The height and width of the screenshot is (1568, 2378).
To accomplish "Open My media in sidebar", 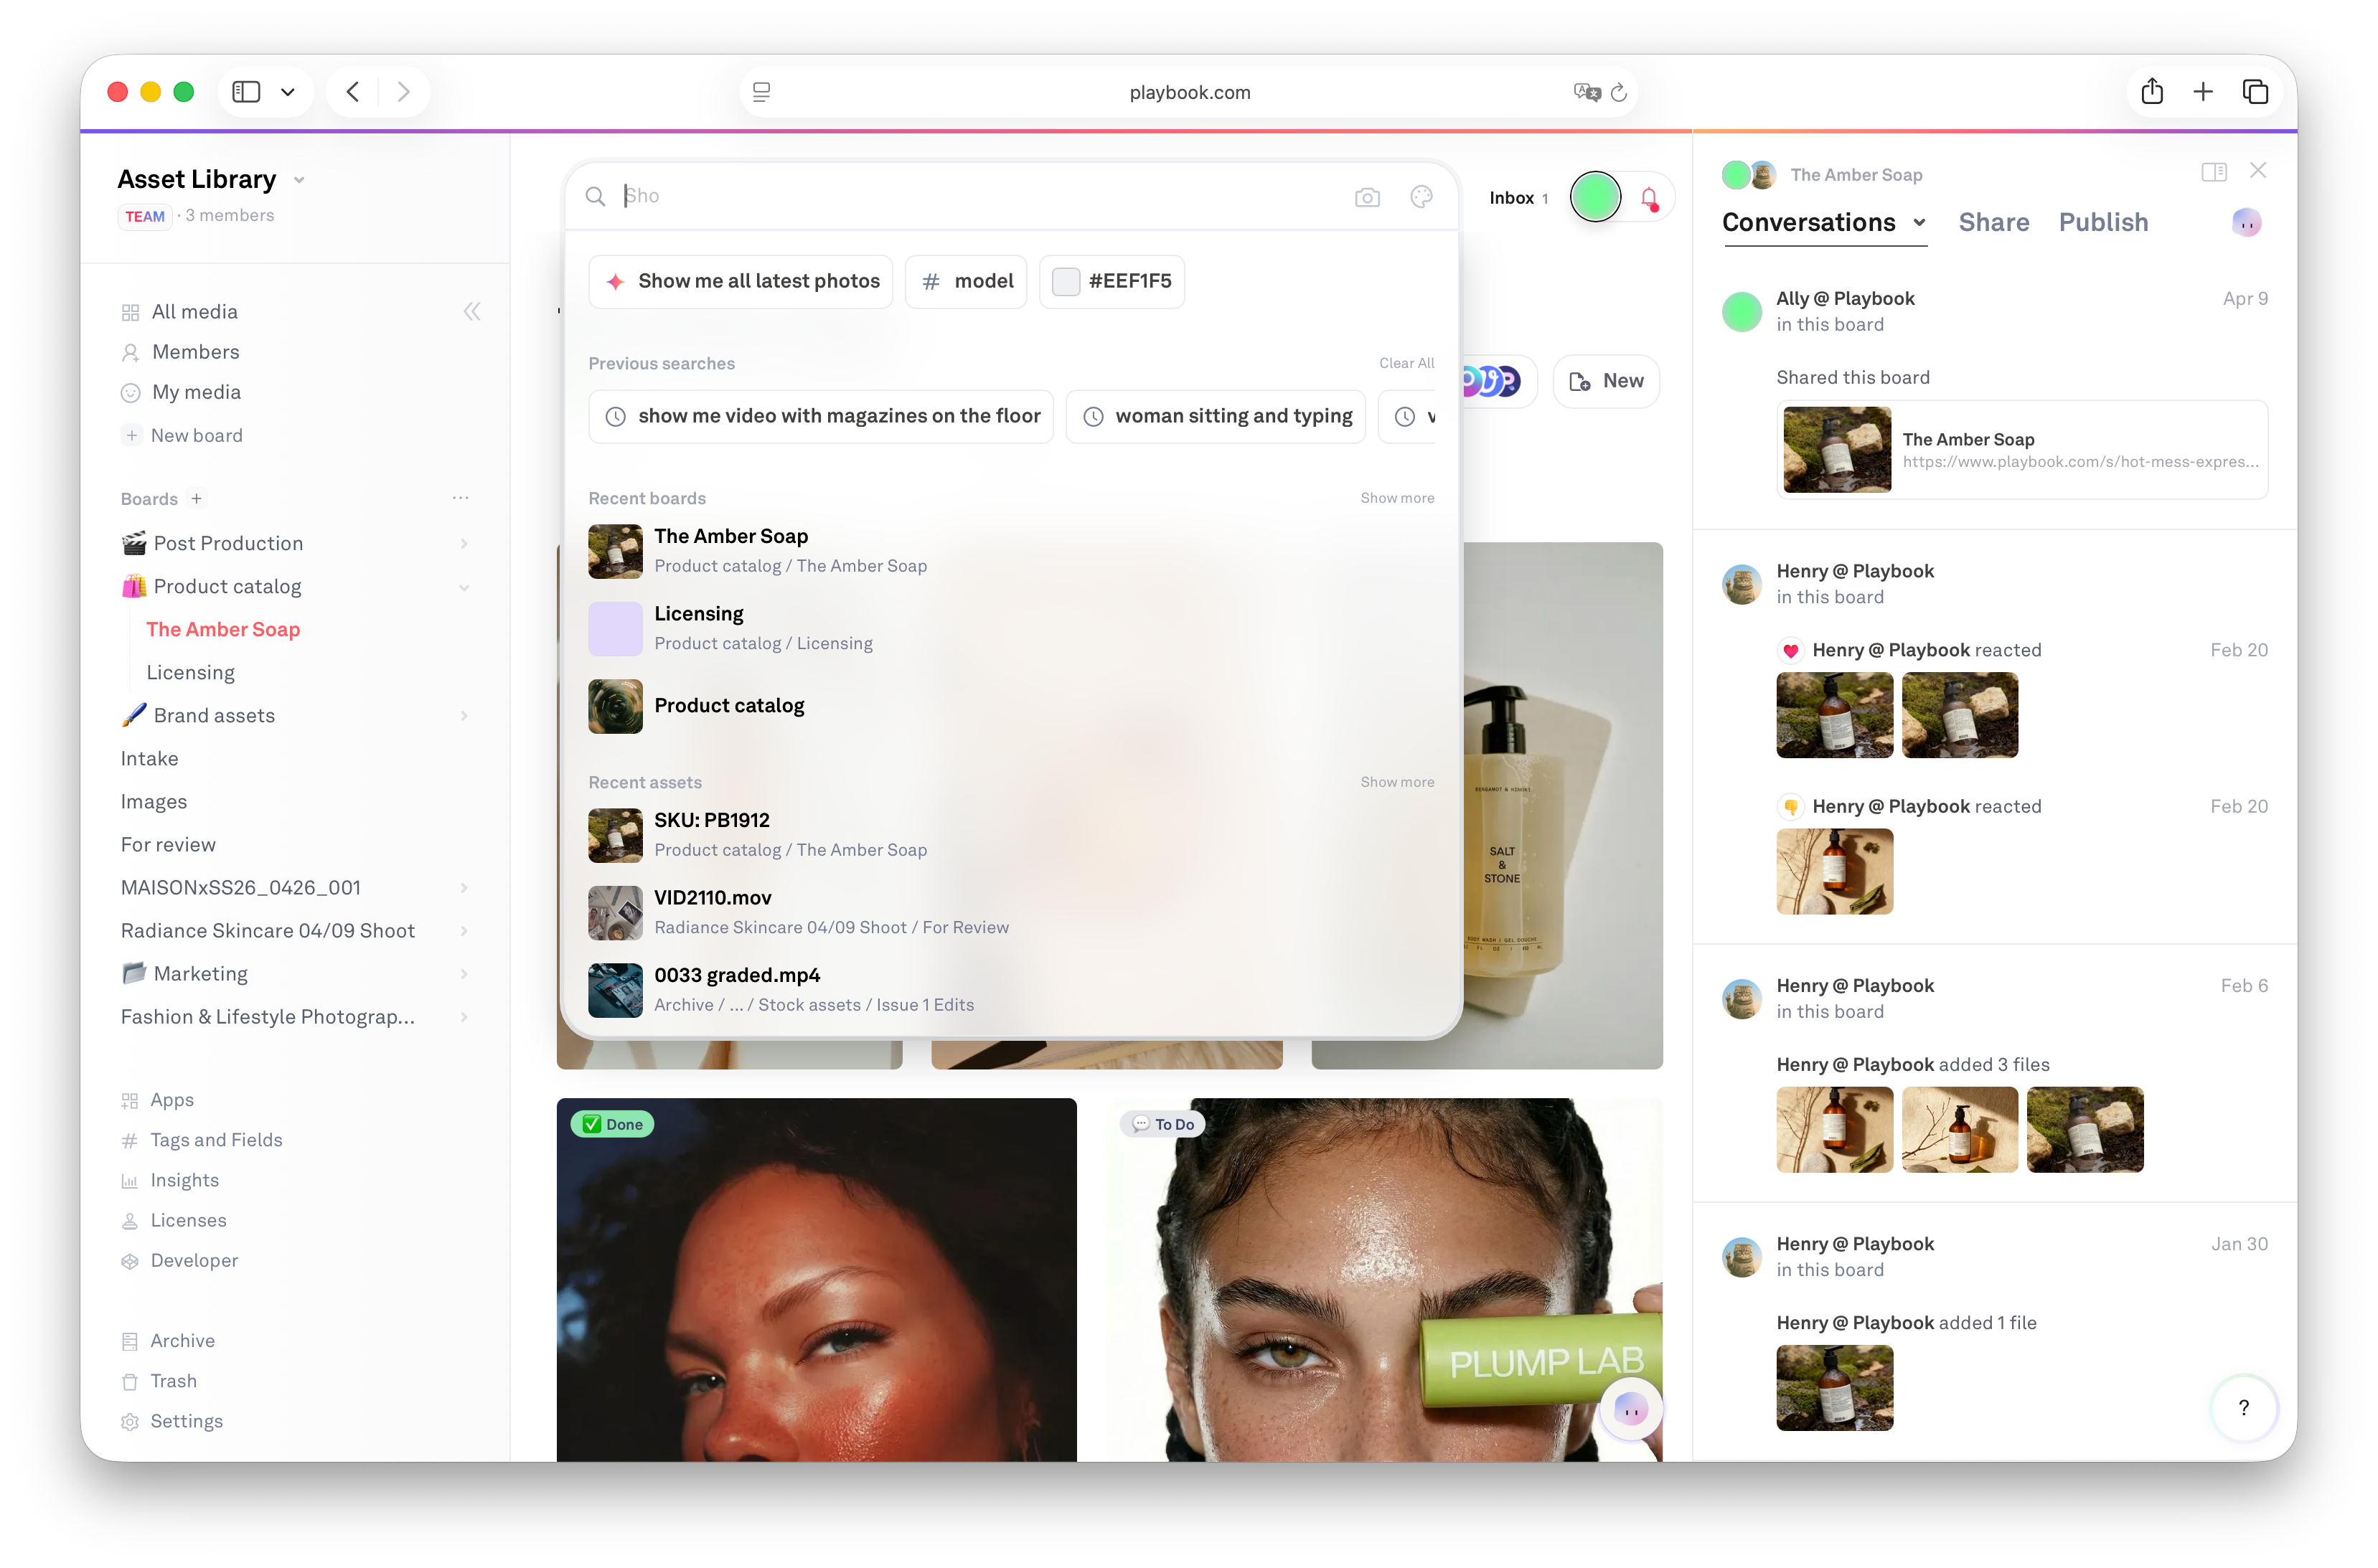I will coord(196,392).
